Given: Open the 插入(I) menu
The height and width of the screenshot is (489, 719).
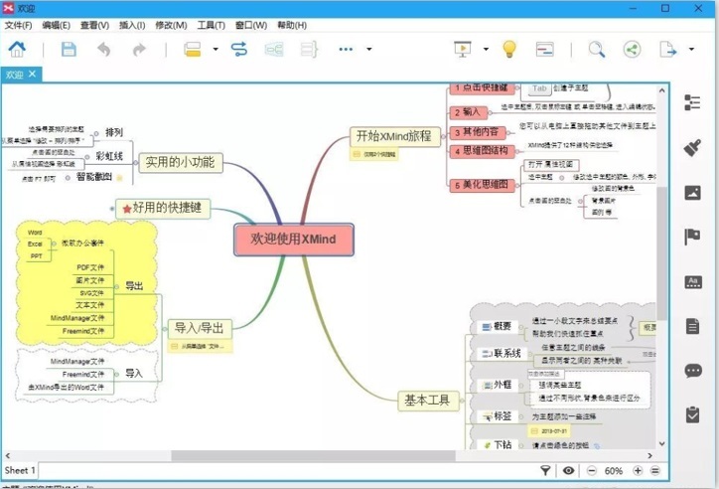Looking at the screenshot, I should click(132, 25).
